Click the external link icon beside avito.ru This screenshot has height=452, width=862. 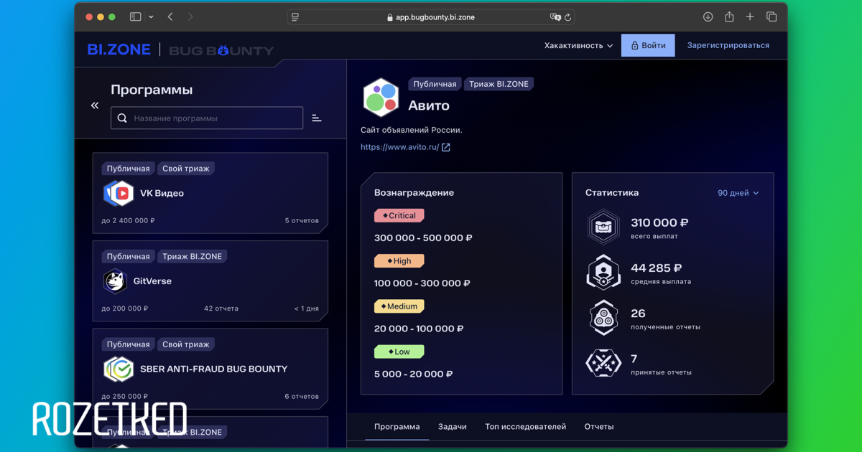coord(445,147)
